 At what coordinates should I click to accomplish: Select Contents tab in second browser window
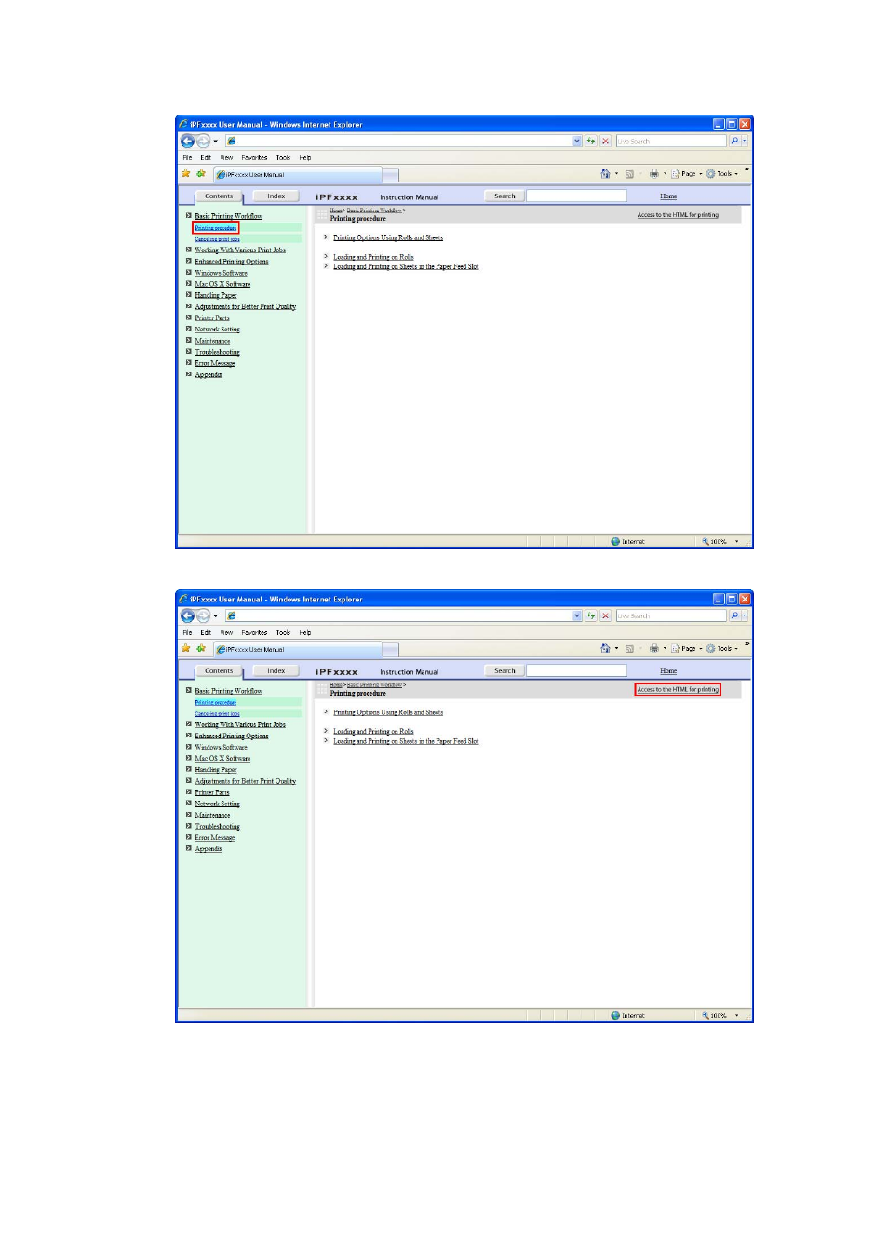pyautogui.click(x=219, y=671)
